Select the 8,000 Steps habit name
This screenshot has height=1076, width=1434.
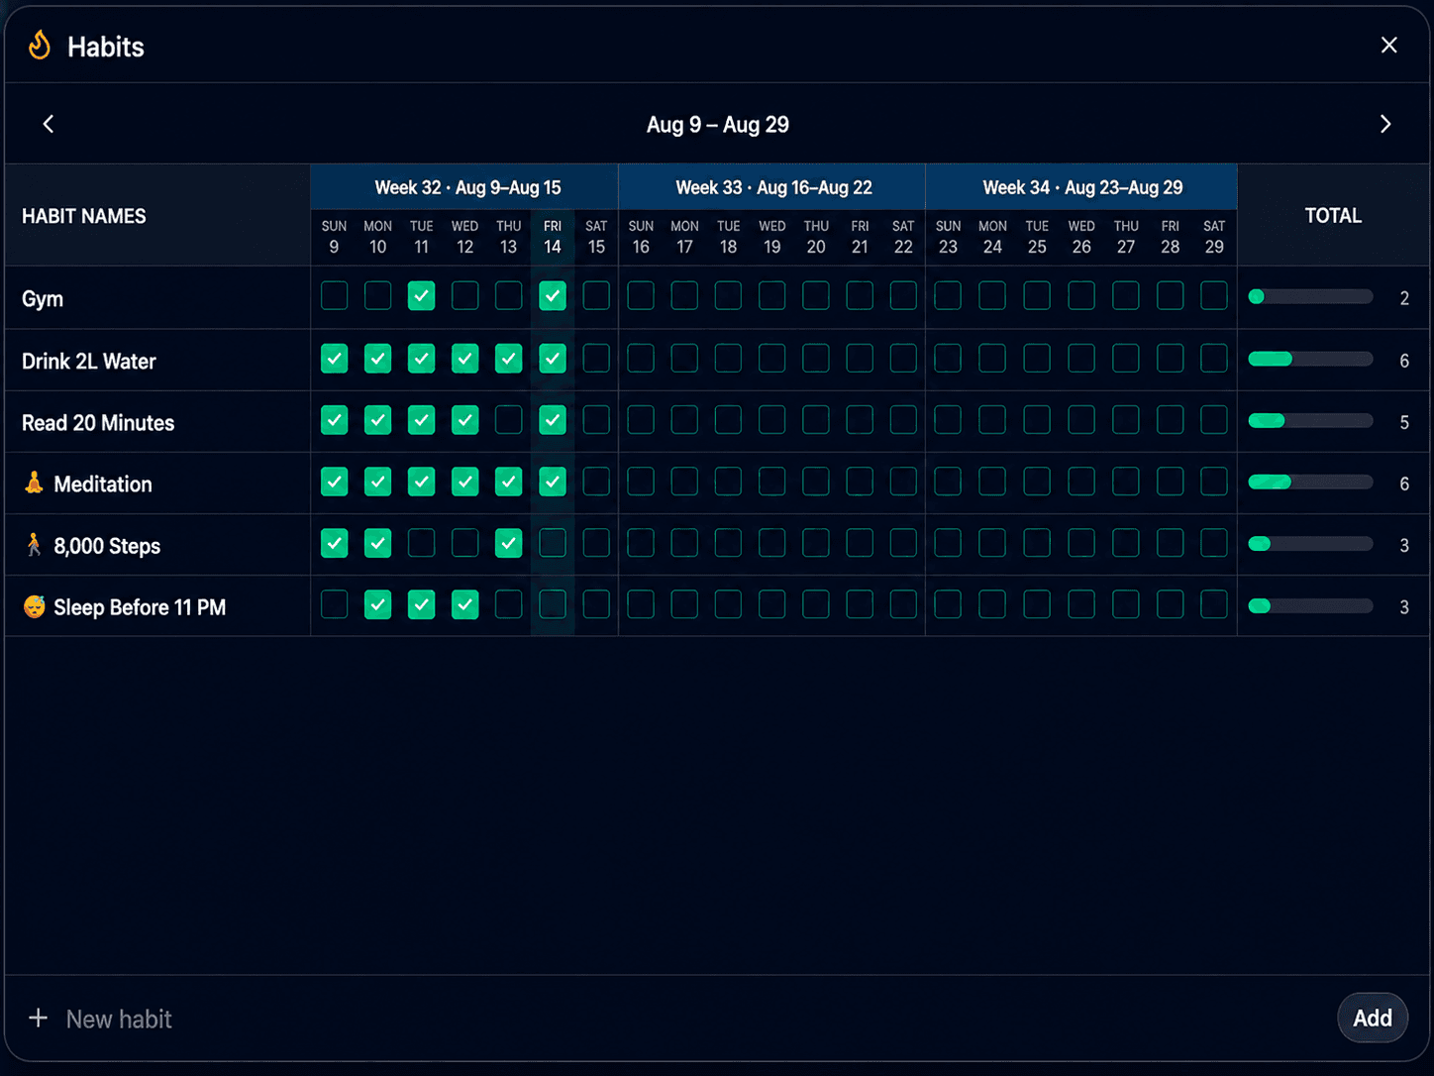click(107, 546)
